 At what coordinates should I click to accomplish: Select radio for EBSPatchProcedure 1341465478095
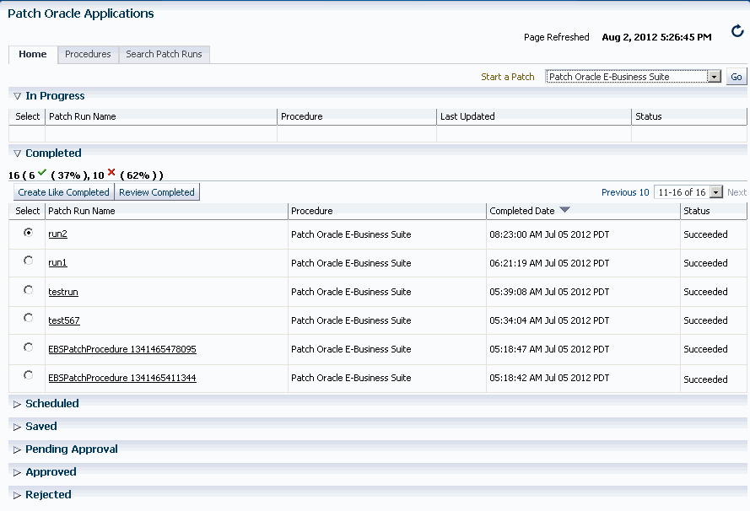[x=28, y=347]
